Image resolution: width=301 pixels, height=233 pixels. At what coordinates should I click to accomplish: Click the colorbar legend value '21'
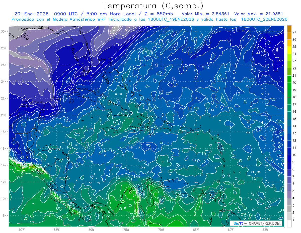(294, 75)
